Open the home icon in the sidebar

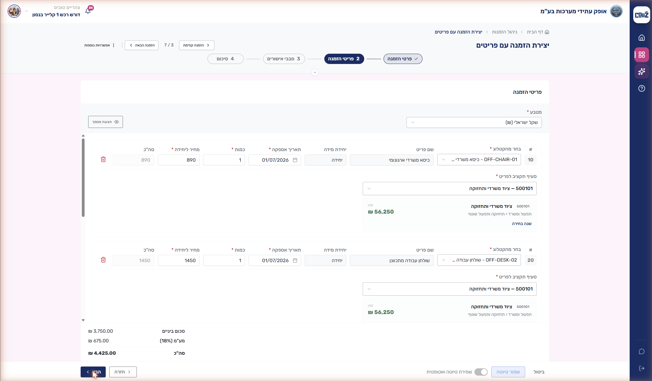click(641, 38)
